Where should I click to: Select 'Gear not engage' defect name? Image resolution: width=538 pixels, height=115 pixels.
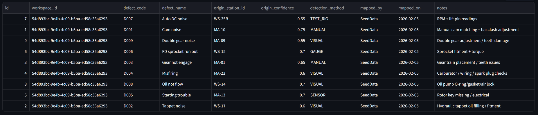tap(186, 62)
